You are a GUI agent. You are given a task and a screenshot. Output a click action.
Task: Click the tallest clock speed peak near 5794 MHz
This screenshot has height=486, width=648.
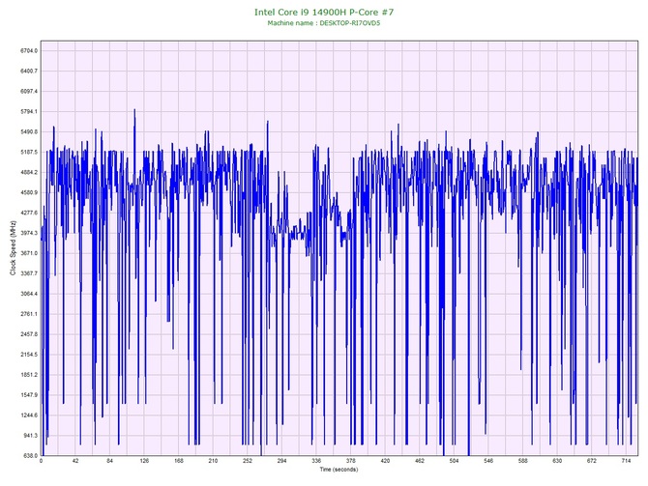(x=134, y=110)
